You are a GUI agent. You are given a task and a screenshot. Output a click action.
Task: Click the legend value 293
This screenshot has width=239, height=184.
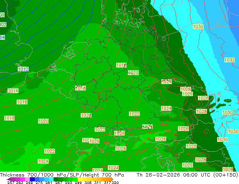tap(69, 182)
